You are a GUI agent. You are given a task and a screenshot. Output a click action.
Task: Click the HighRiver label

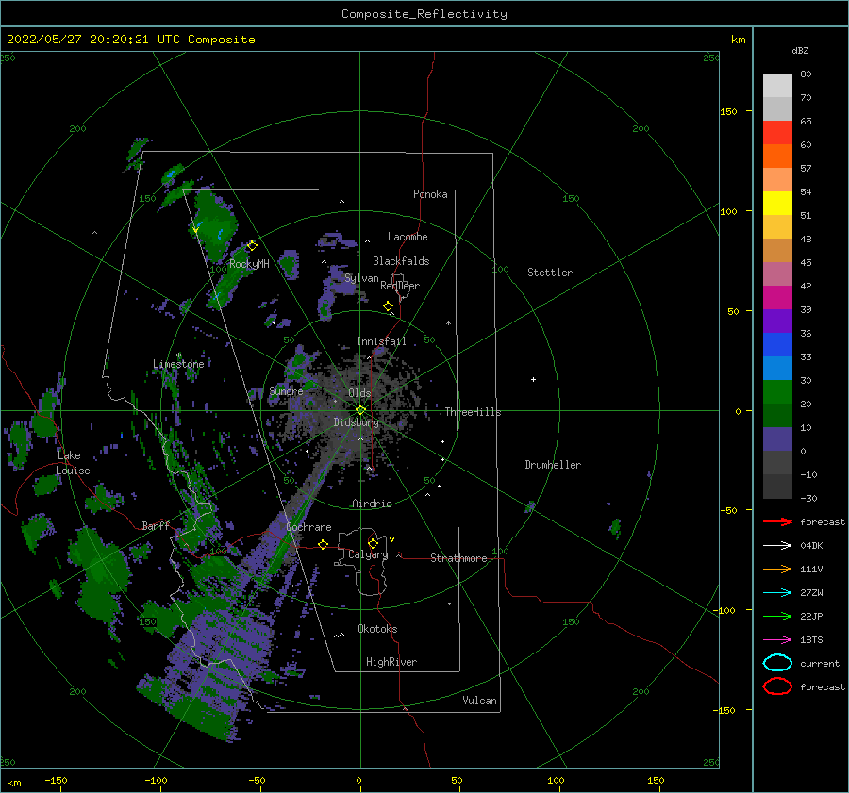pos(391,662)
